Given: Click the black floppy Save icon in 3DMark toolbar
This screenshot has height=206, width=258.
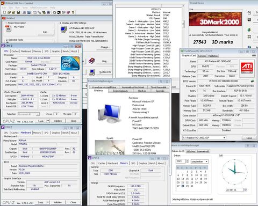Looking at the screenshot, I should pos(18,12).
